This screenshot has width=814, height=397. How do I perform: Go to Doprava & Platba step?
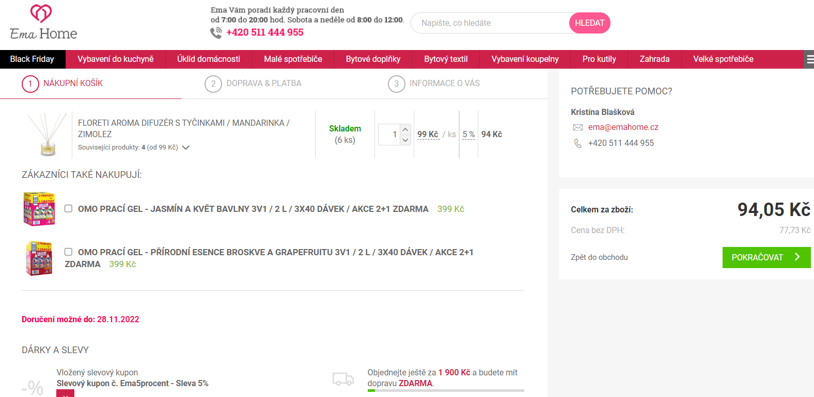[264, 84]
